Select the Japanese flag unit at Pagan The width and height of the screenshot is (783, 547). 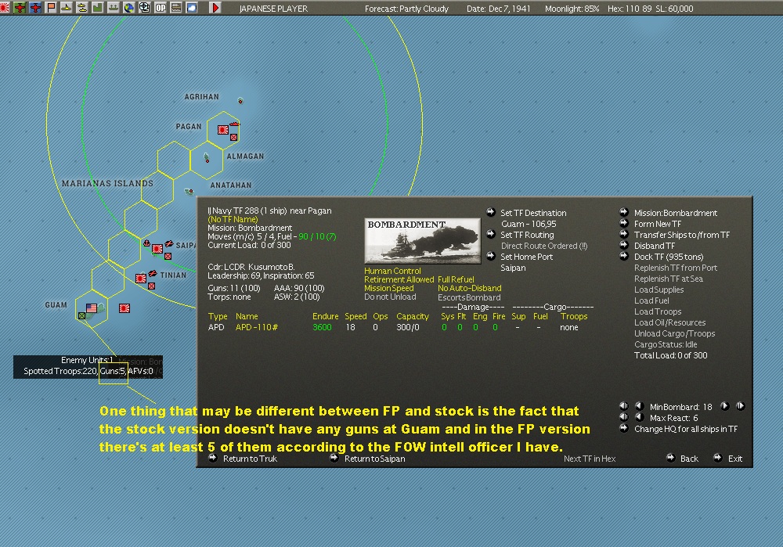click(x=222, y=130)
